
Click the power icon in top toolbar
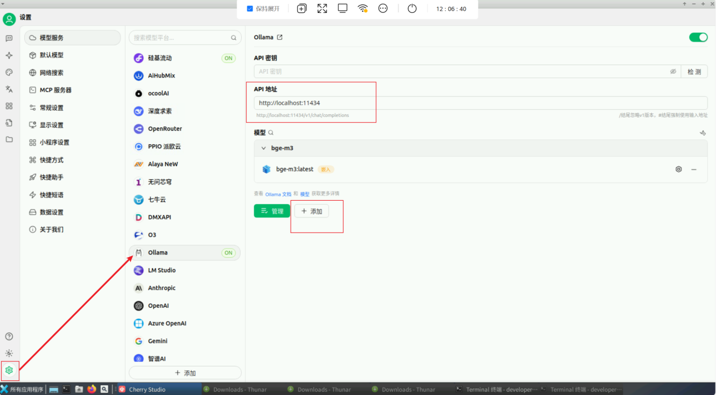[412, 9]
